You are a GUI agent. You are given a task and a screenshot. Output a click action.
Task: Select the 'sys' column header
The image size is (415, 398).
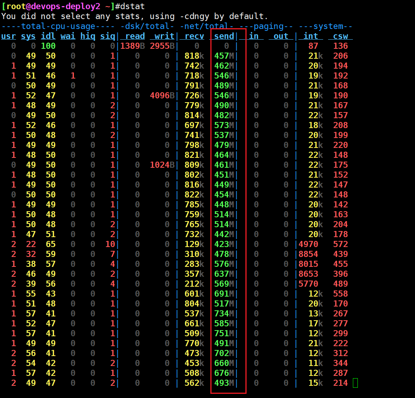pos(28,36)
